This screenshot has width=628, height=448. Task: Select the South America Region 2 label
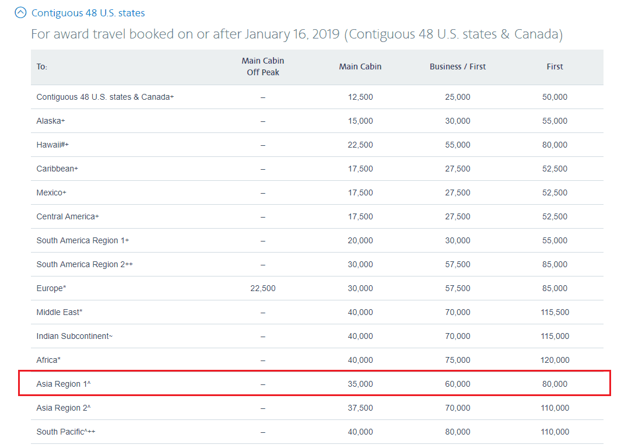[x=85, y=264]
